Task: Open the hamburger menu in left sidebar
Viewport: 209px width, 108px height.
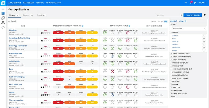Action: click(3, 9)
